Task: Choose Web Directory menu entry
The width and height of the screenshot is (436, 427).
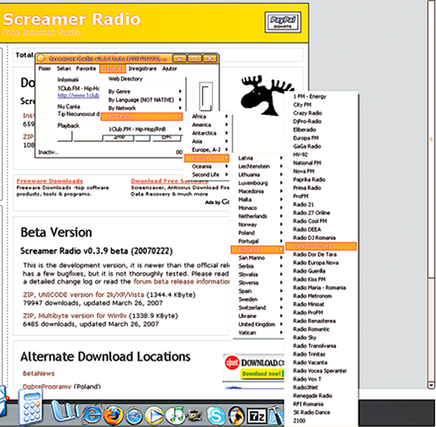Action: point(142,79)
